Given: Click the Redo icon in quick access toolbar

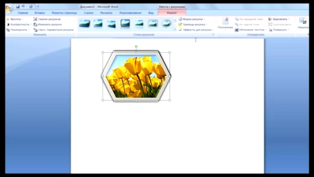Looking at the screenshot, I should pyautogui.click(x=31, y=7).
